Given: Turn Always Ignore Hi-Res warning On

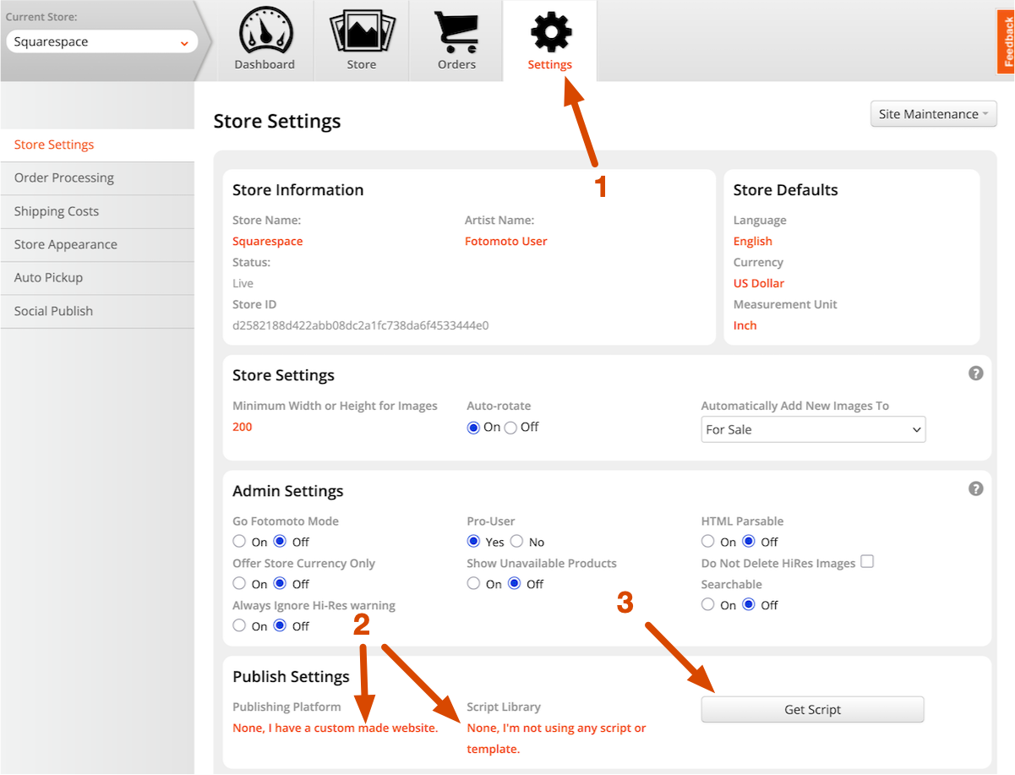Looking at the screenshot, I should (x=239, y=625).
